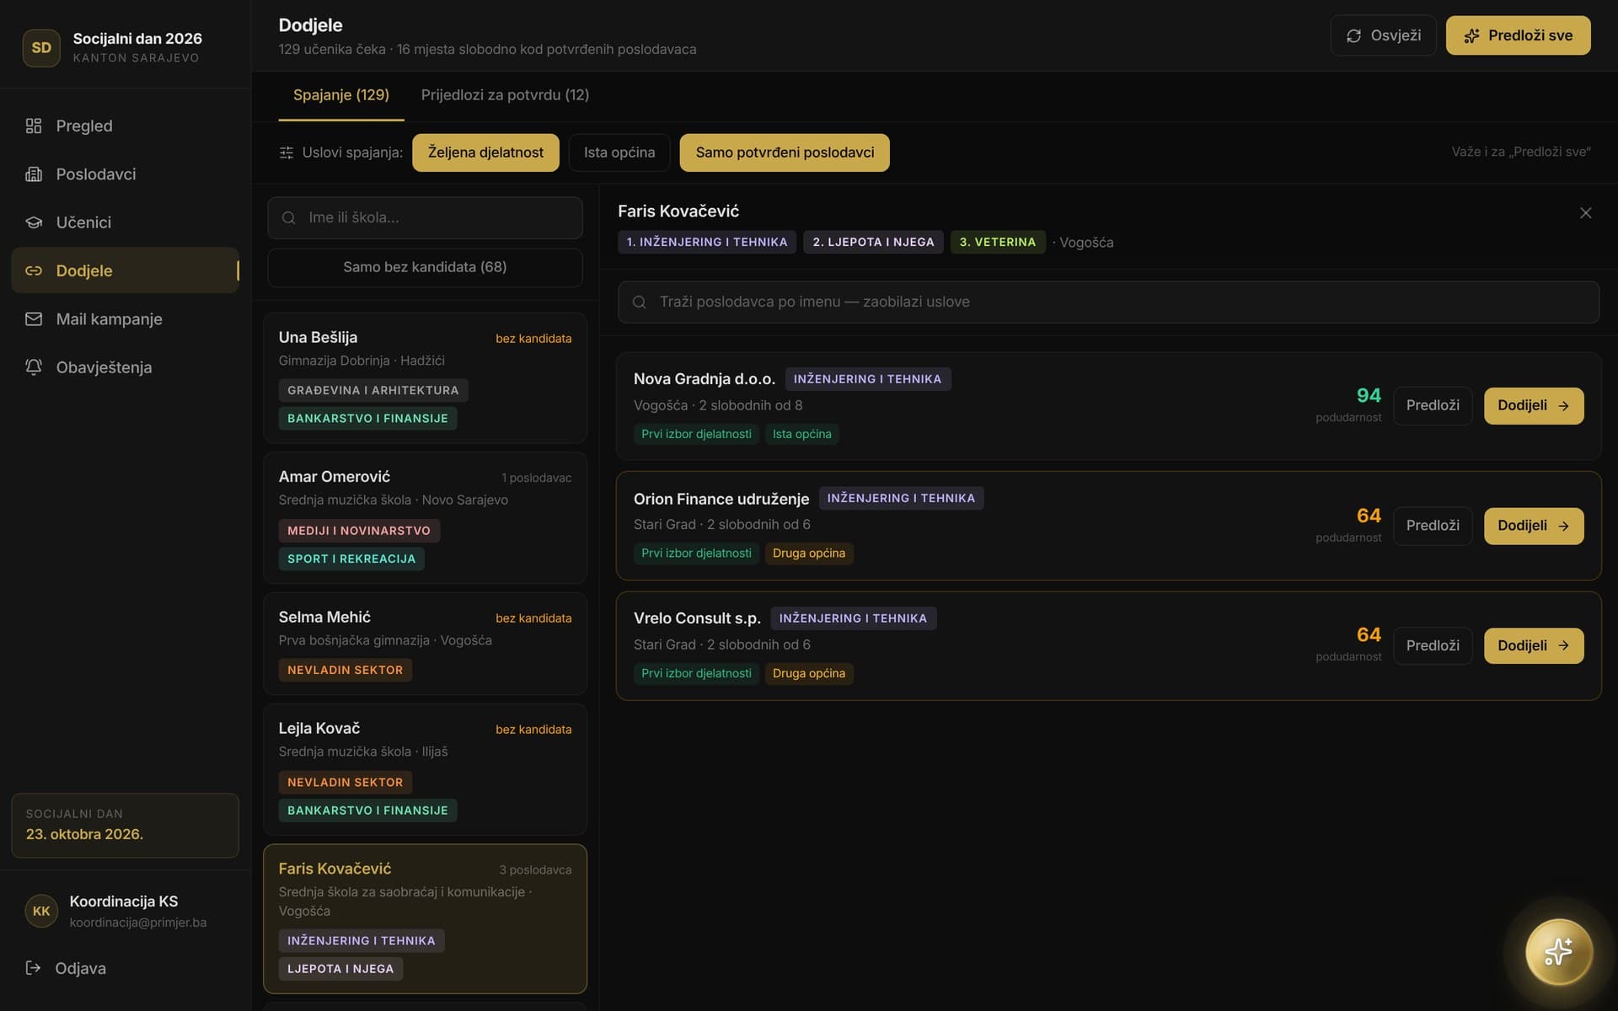Click the Odjava logout icon
1618x1011 pixels.
coord(33,968)
